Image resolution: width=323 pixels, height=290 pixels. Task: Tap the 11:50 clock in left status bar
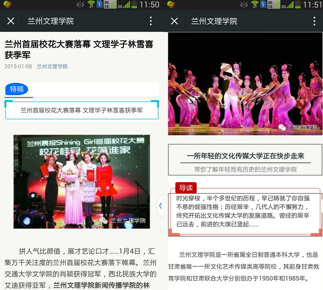149,5
